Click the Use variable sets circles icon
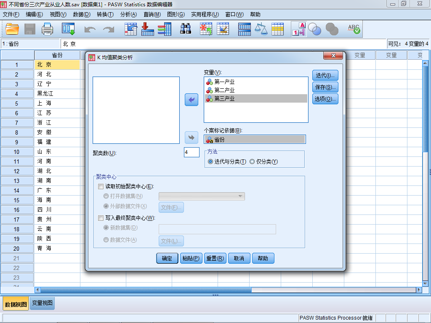 pyautogui.click(x=315, y=29)
